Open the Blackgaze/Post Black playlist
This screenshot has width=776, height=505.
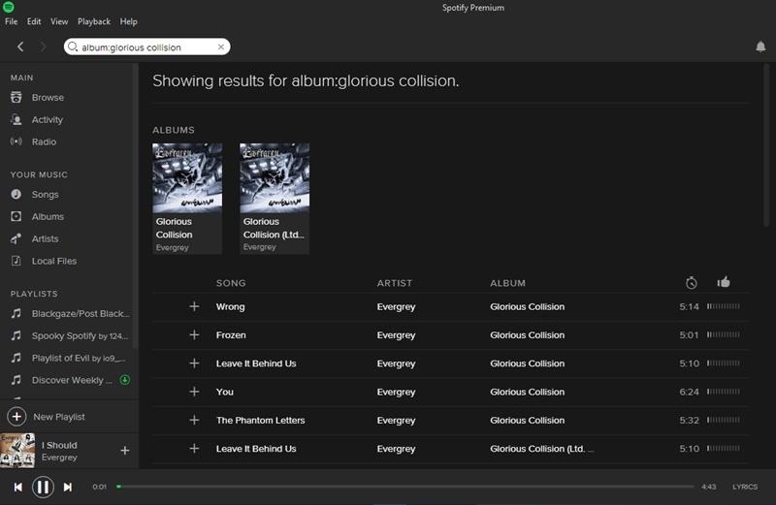click(x=81, y=314)
